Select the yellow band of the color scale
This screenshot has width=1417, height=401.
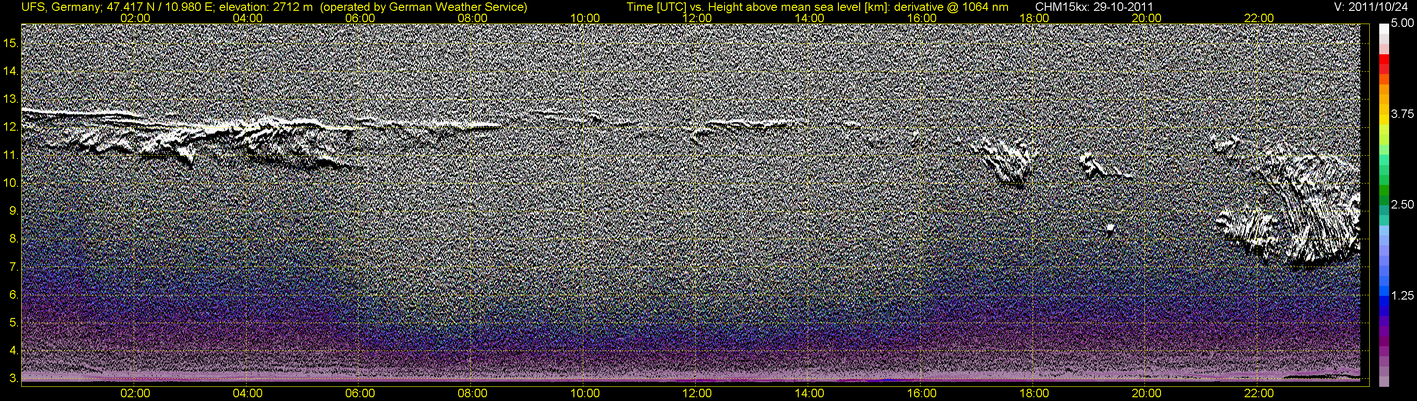point(1384,121)
